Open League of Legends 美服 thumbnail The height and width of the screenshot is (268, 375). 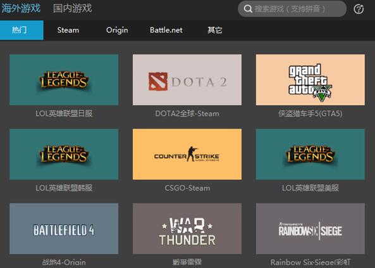[310, 154]
